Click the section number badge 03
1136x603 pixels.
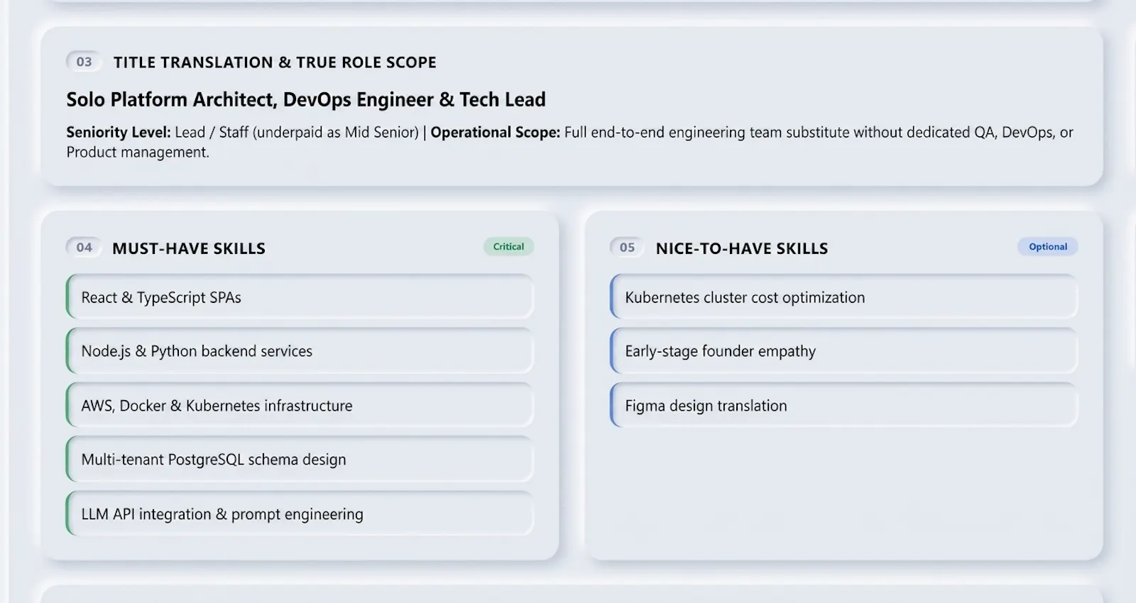(x=84, y=62)
